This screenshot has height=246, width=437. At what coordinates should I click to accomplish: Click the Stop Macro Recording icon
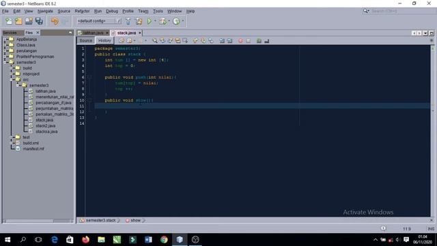point(248,41)
